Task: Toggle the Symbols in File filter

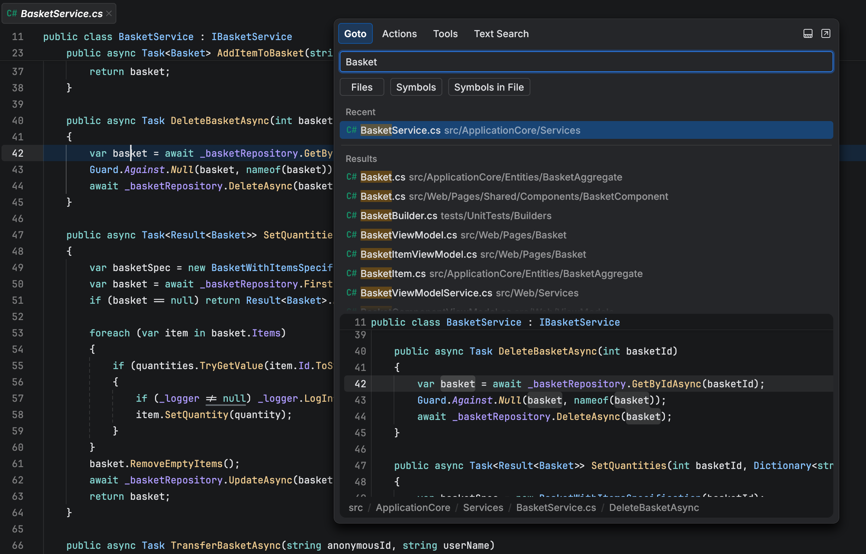Action: pos(488,87)
